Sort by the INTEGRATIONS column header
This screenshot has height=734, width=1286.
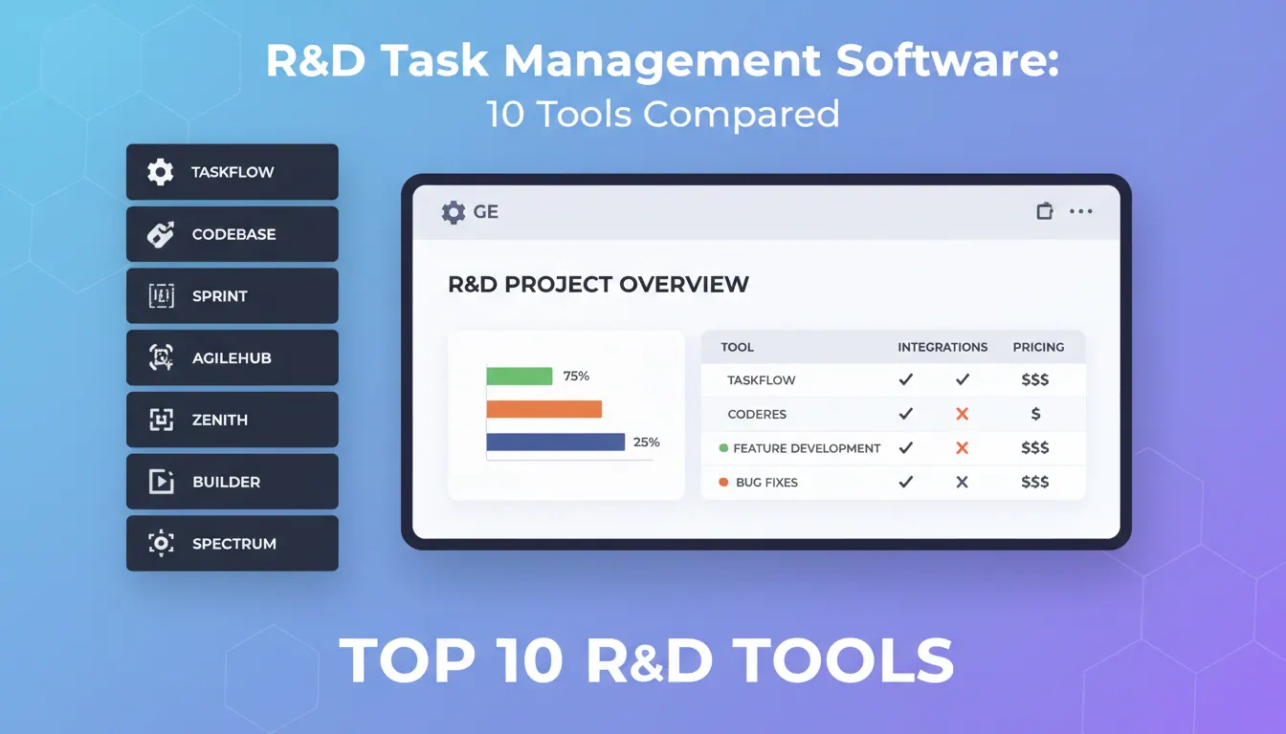942,347
